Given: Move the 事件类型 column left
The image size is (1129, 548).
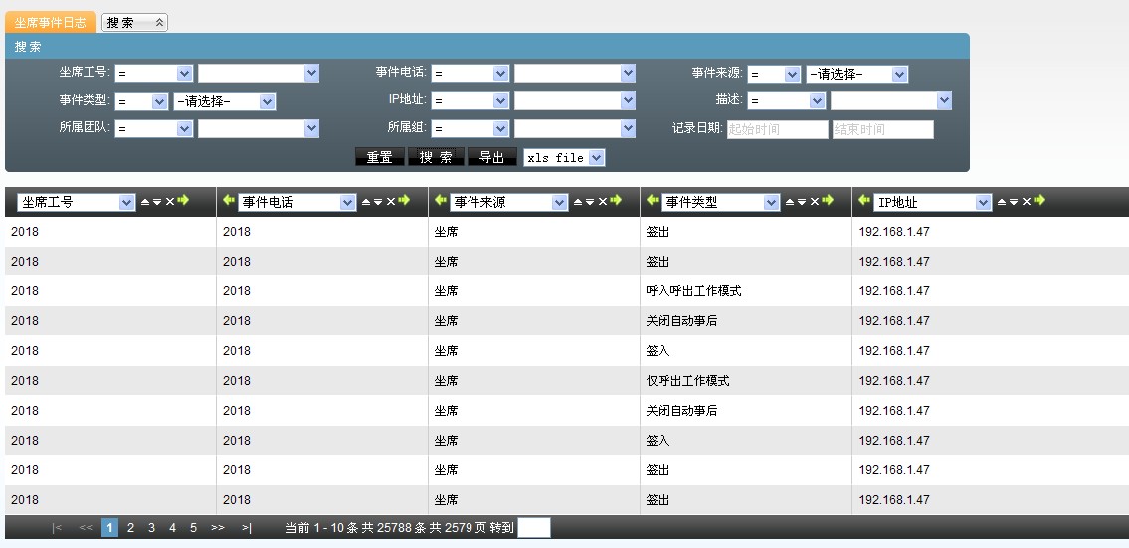Looking at the screenshot, I should pos(653,201).
